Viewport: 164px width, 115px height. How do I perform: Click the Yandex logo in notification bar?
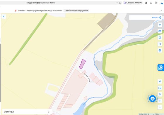tap(16, 11)
